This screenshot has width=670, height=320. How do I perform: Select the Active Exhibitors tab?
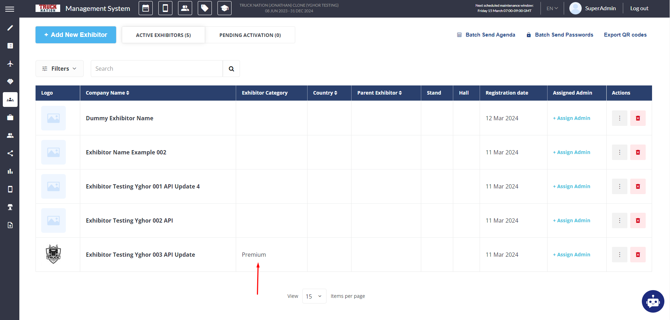coord(163,35)
